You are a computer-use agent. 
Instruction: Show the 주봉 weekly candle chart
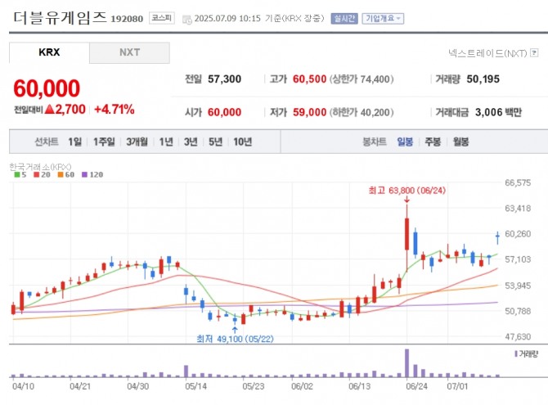coord(432,142)
